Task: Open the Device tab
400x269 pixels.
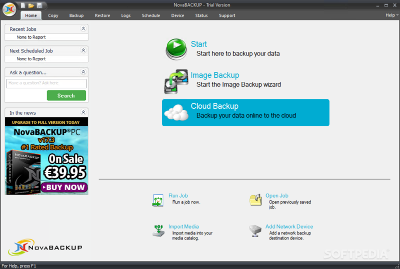Action: [177, 15]
